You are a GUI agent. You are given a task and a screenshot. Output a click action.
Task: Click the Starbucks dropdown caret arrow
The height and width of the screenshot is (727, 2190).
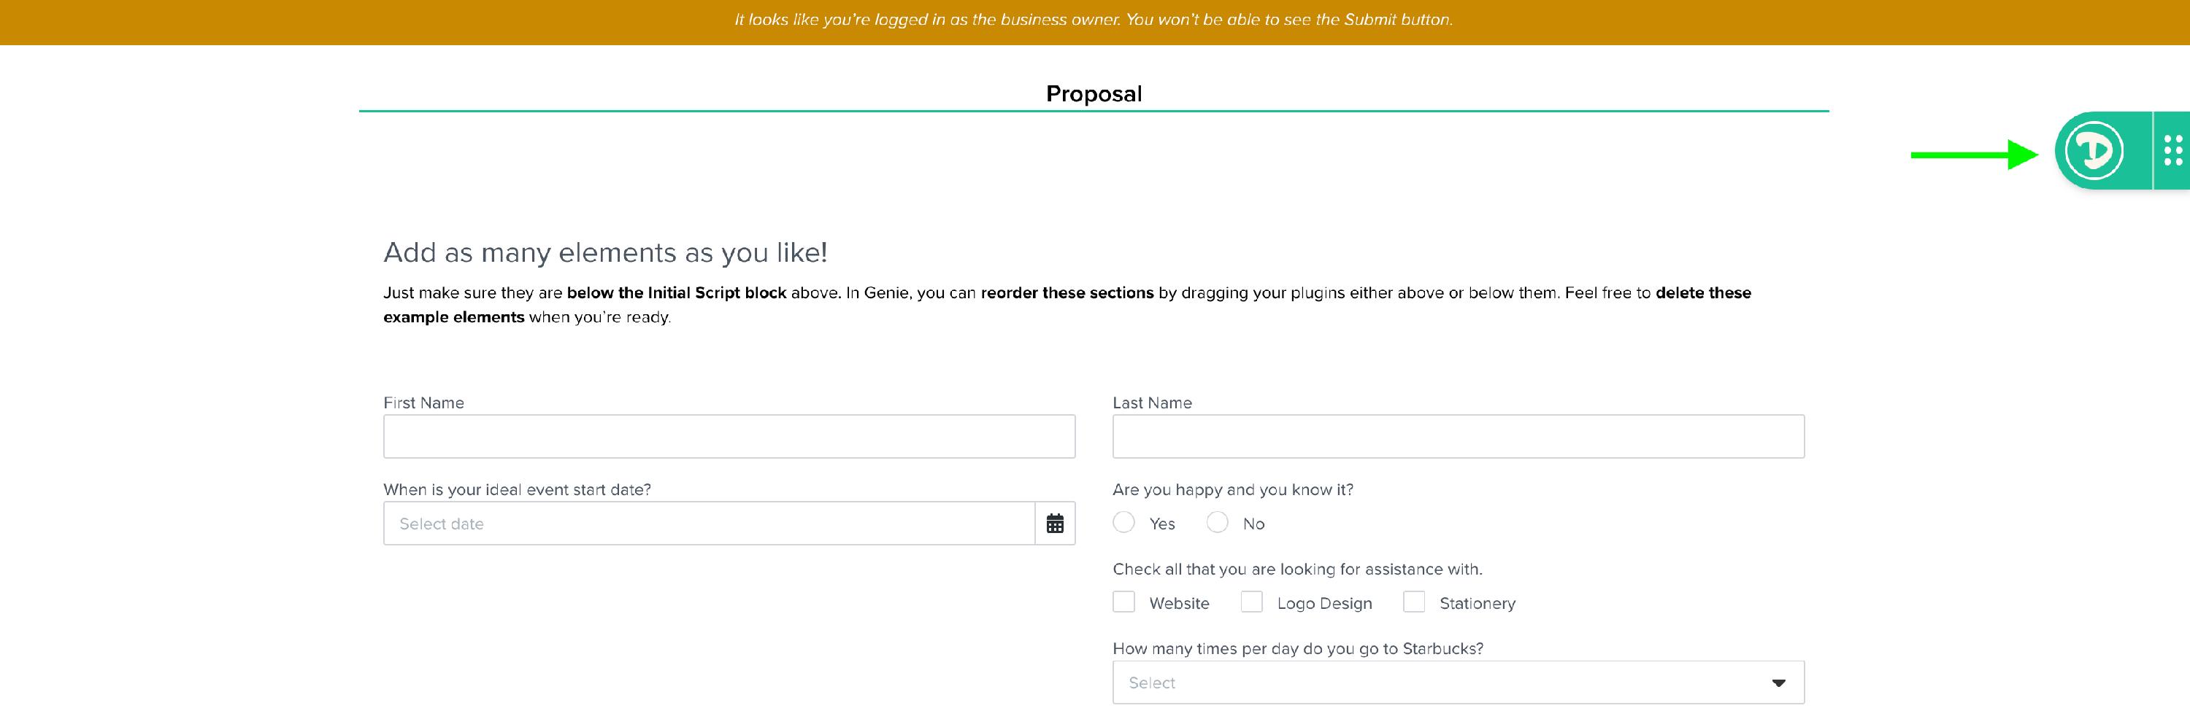[x=1778, y=683]
